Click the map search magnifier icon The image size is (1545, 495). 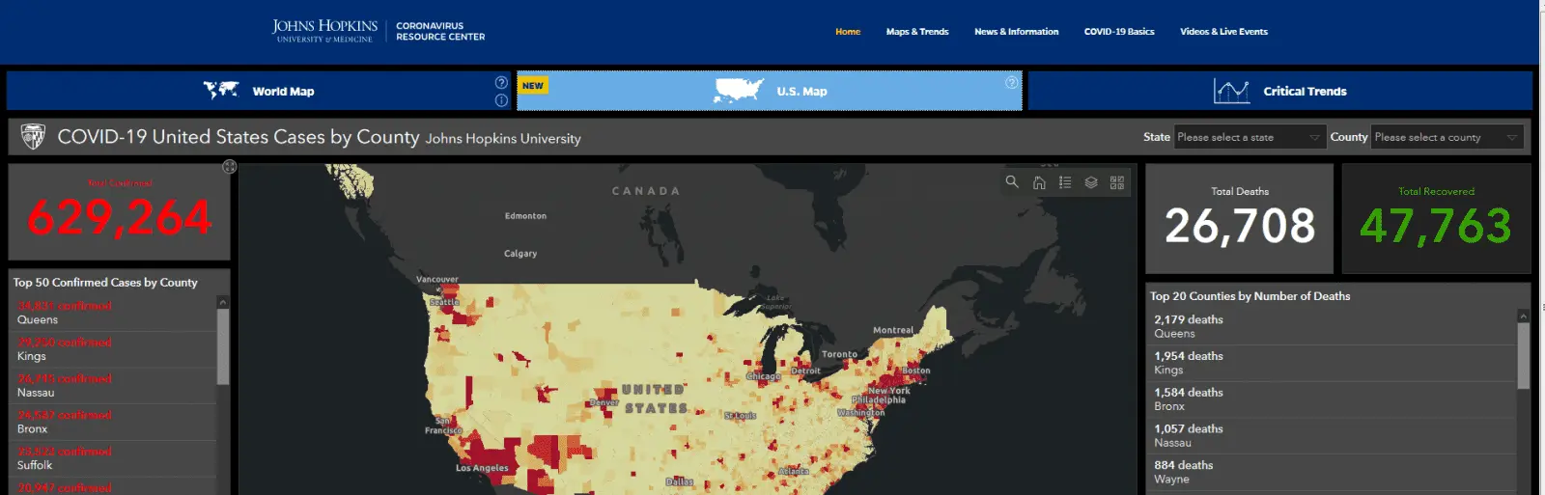tap(1012, 181)
